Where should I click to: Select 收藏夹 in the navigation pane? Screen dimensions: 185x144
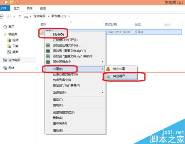tap(13, 34)
